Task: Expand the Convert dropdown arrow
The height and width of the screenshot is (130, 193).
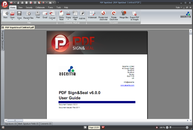Action: [52, 20]
